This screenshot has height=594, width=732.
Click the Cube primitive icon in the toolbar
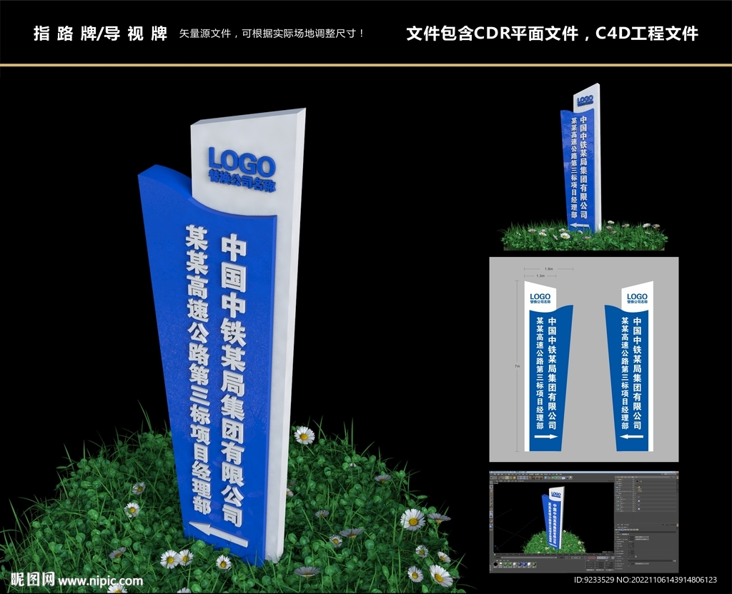pos(545,478)
